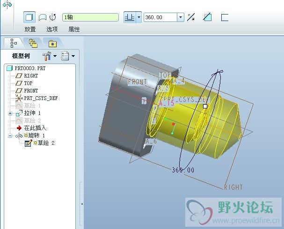Open the angle value dropdown list
The height and width of the screenshot is (229, 284).
click(x=181, y=17)
